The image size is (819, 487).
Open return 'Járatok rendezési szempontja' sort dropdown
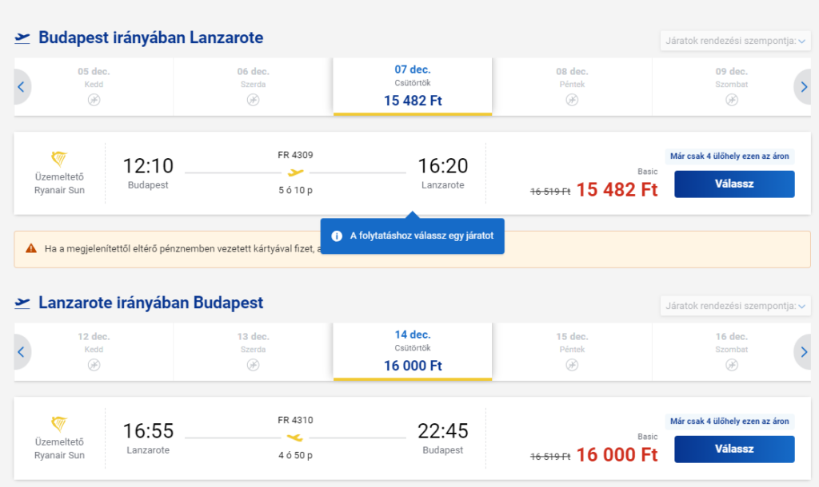(x=736, y=306)
